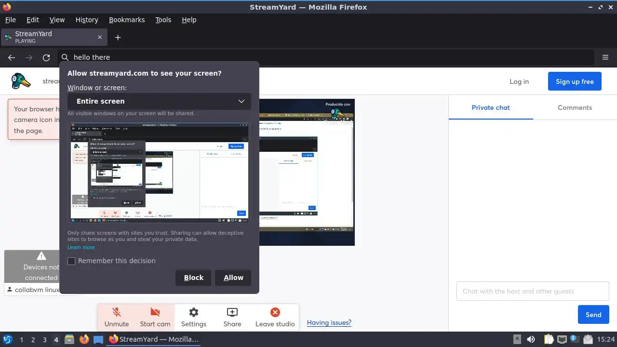617x347 pixels.
Task: Open the Help menu
Action: [189, 20]
